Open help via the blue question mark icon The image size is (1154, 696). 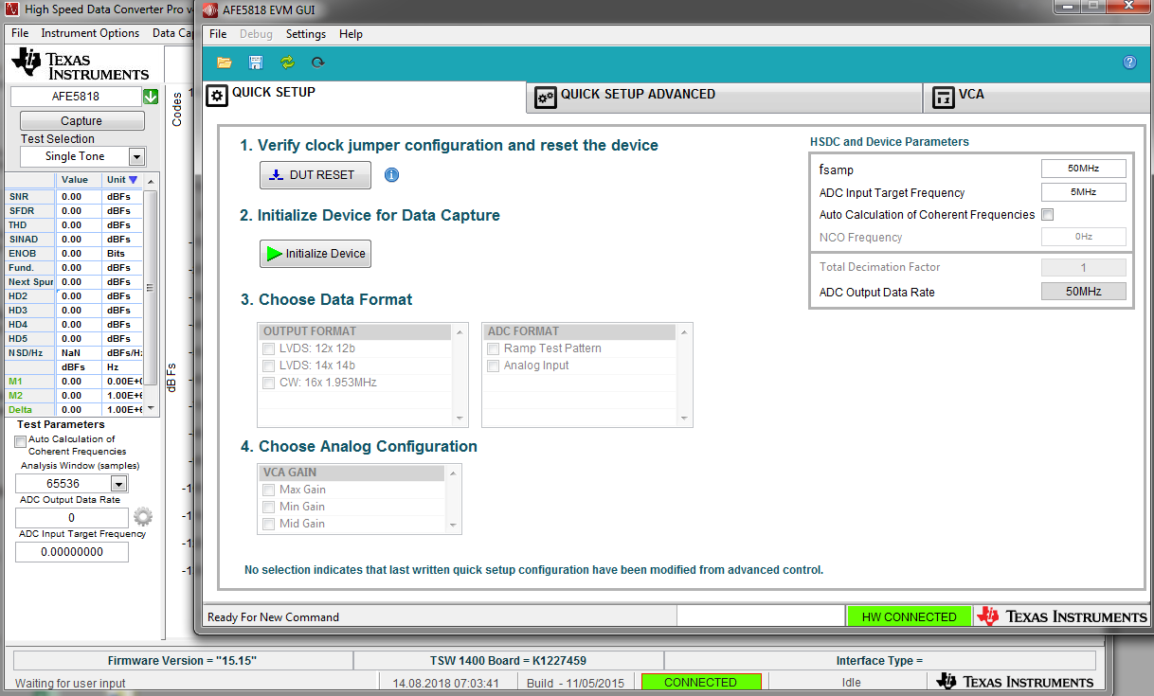1129,62
